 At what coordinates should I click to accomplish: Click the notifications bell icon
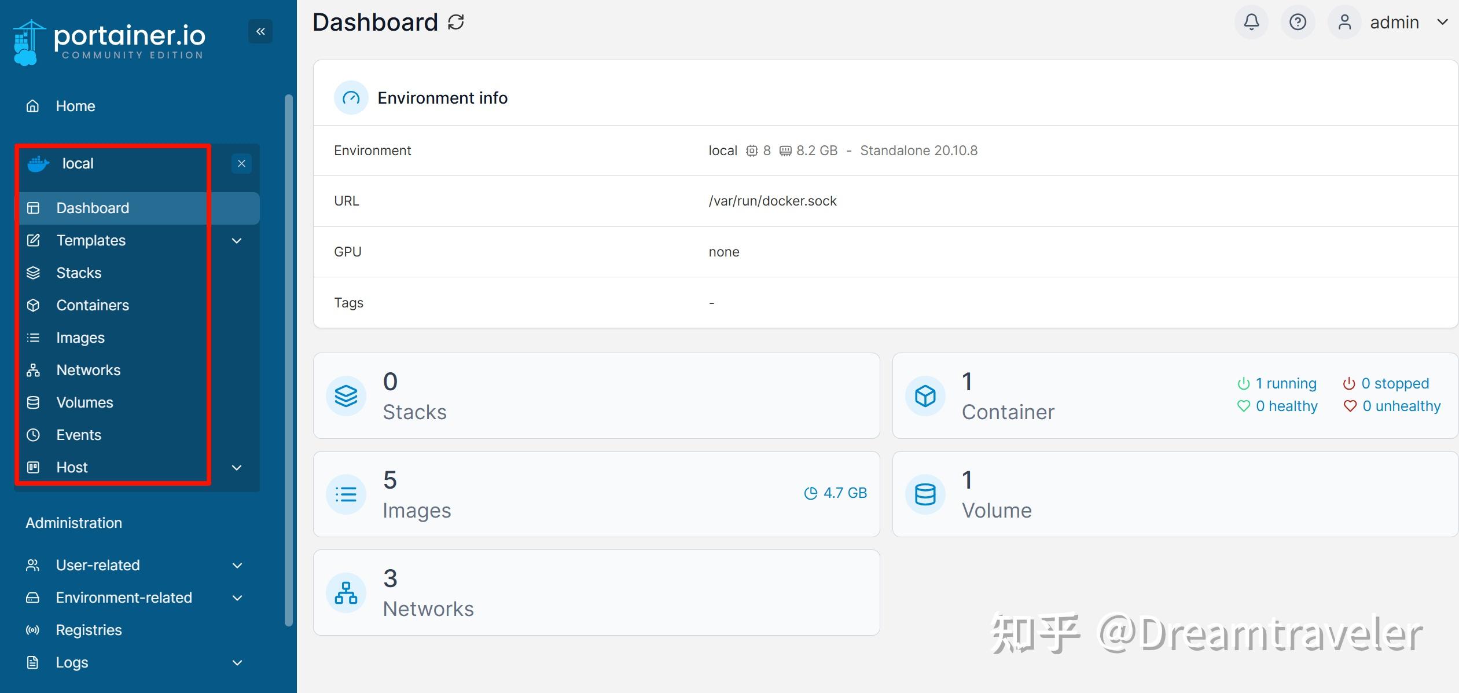1251,22
